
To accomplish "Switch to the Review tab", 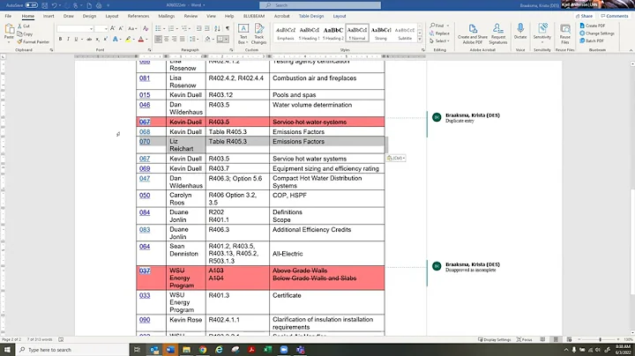I will point(190,16).
